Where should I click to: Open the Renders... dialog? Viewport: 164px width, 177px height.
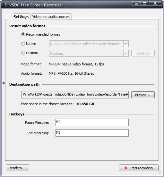point(17,168)
